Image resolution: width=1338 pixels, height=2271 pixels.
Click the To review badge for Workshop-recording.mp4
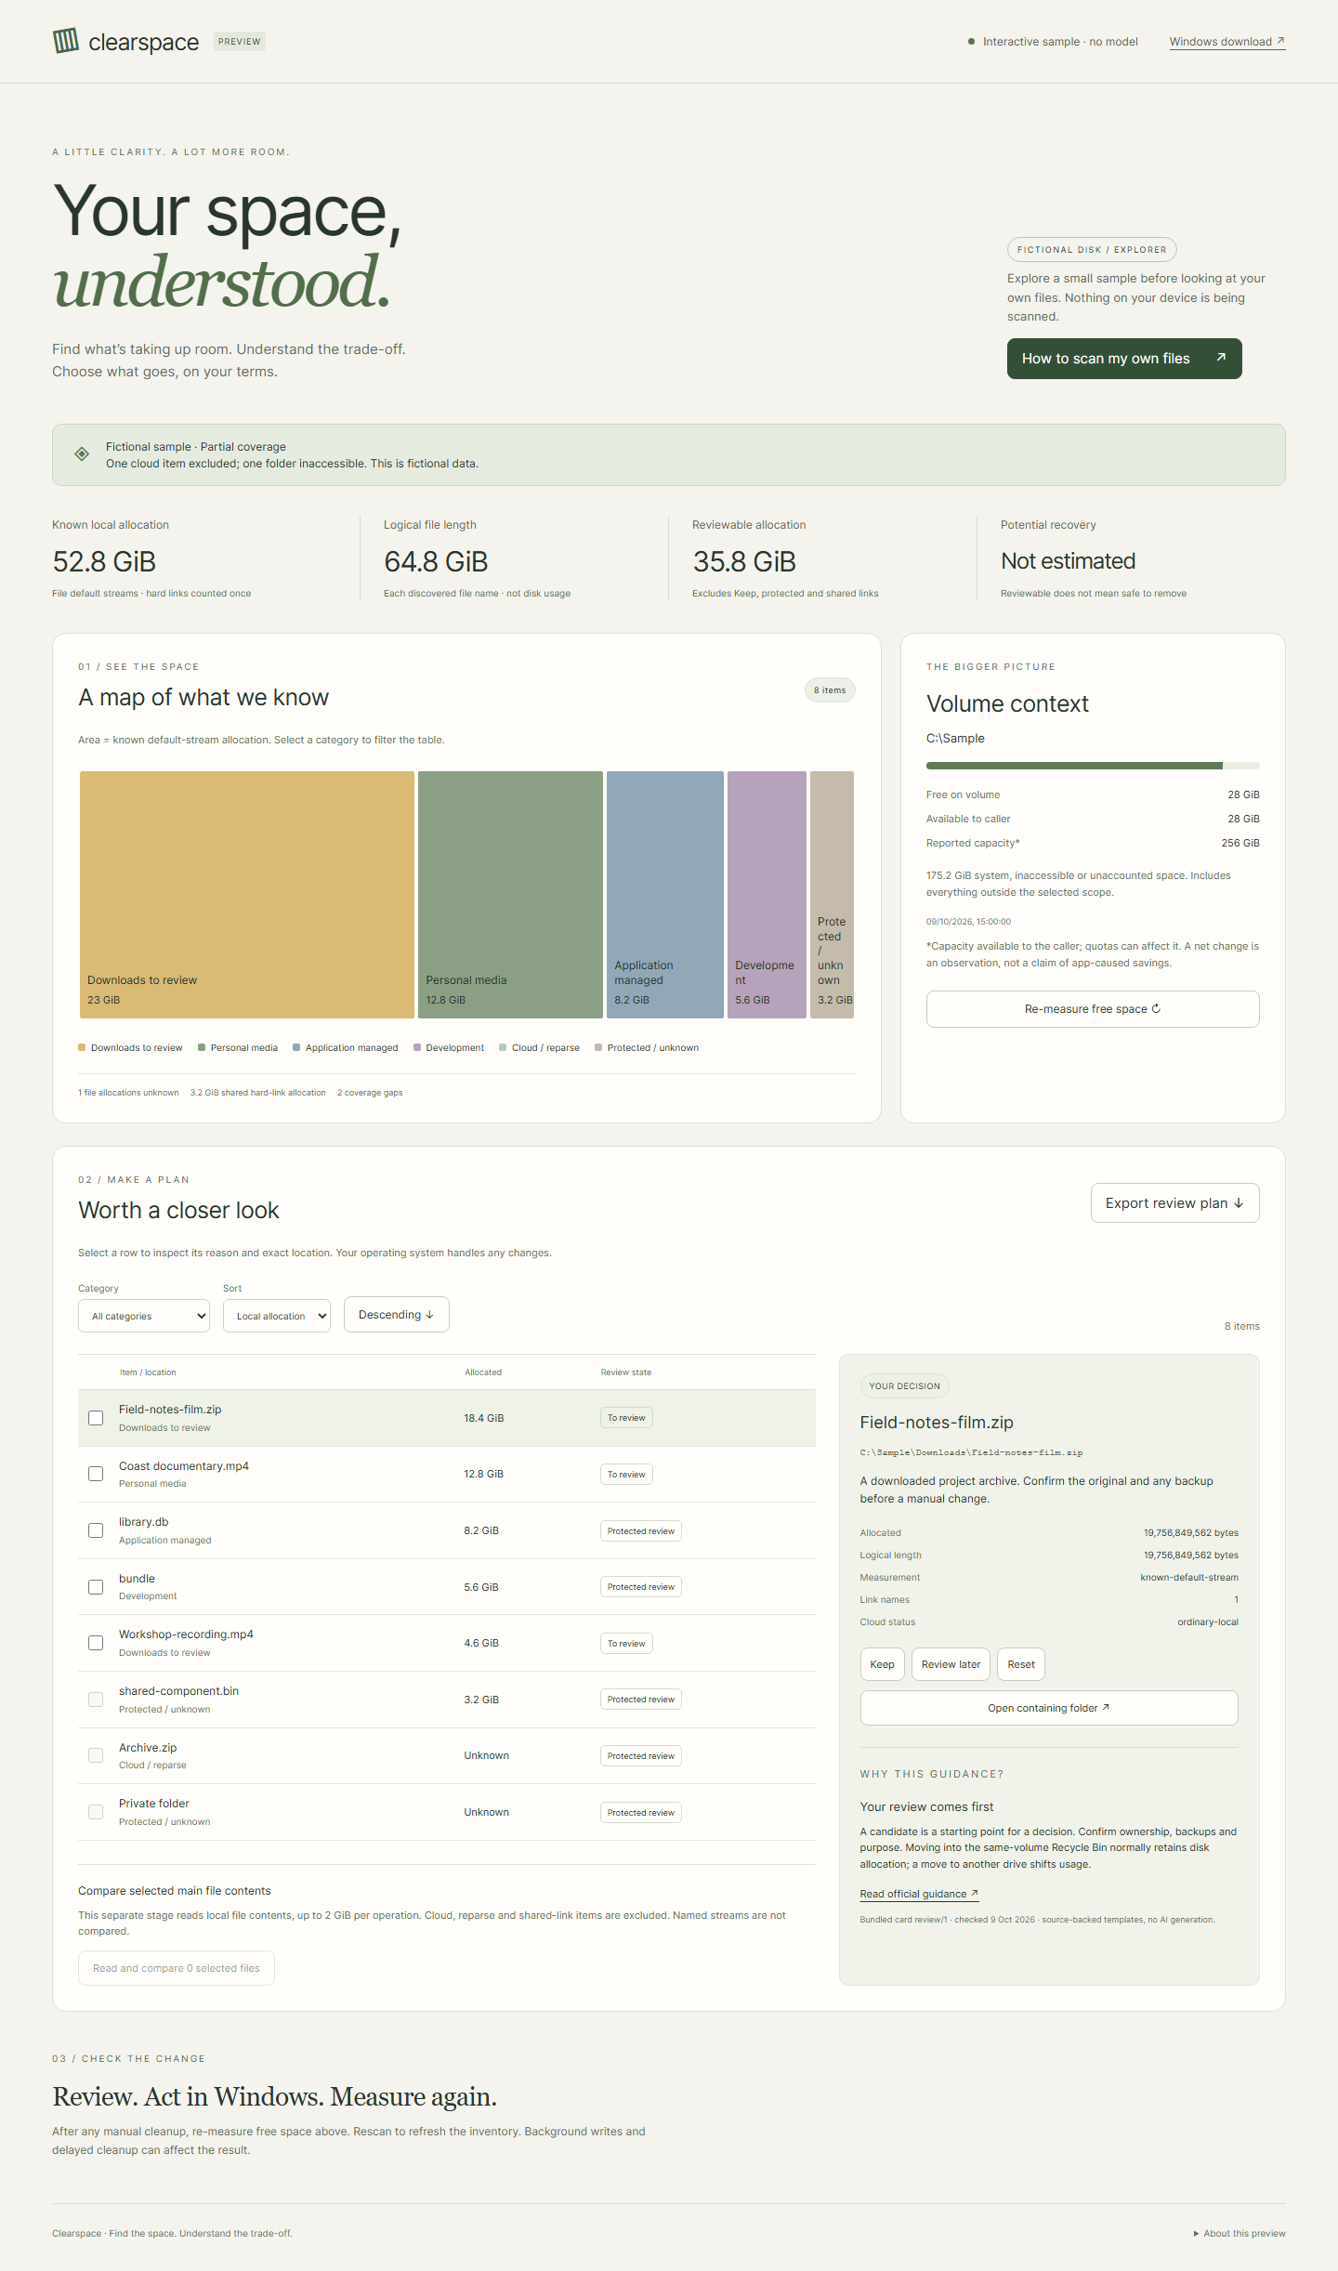pyautogui.click(x=626, y=1644)
